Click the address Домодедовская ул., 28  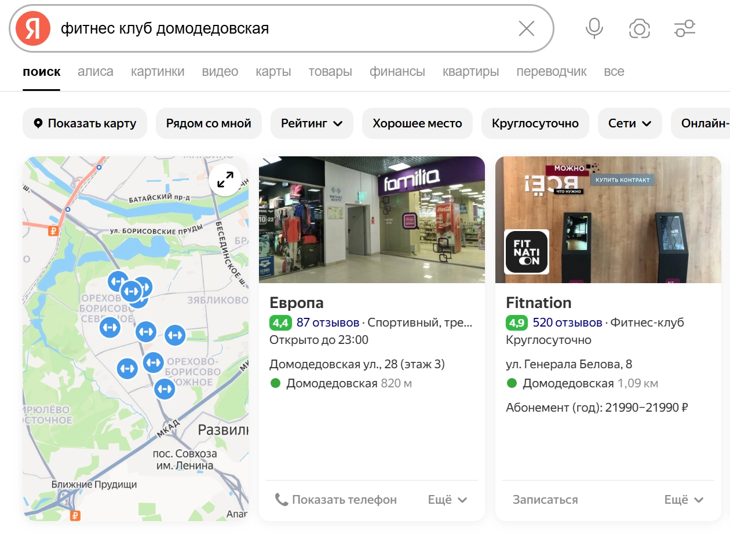point(357,364)
